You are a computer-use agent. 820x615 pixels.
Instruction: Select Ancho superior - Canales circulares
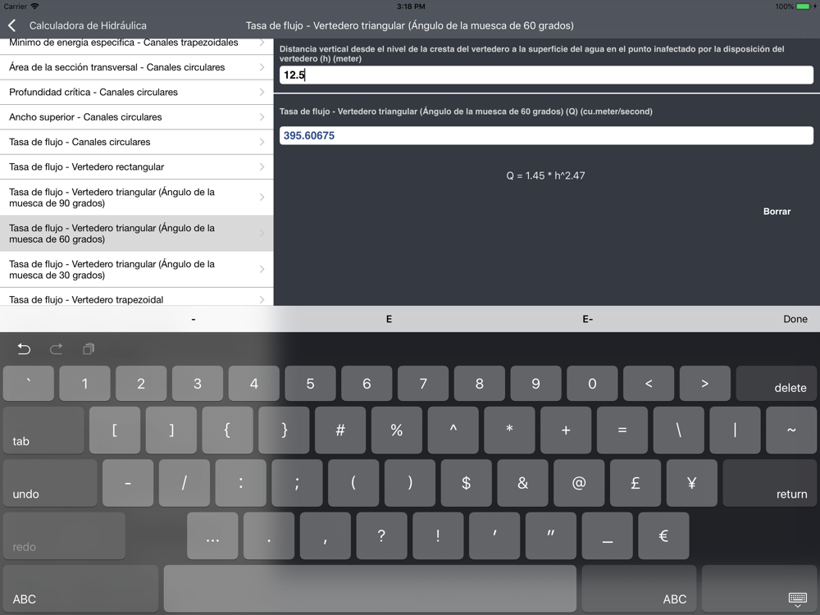point(136,117)
